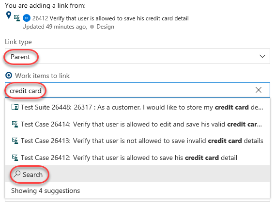Click the Test Case 26412 suggestion icon
Image resolution: width=275 pixels, height=206 pixels.
[x=15, y=158]
